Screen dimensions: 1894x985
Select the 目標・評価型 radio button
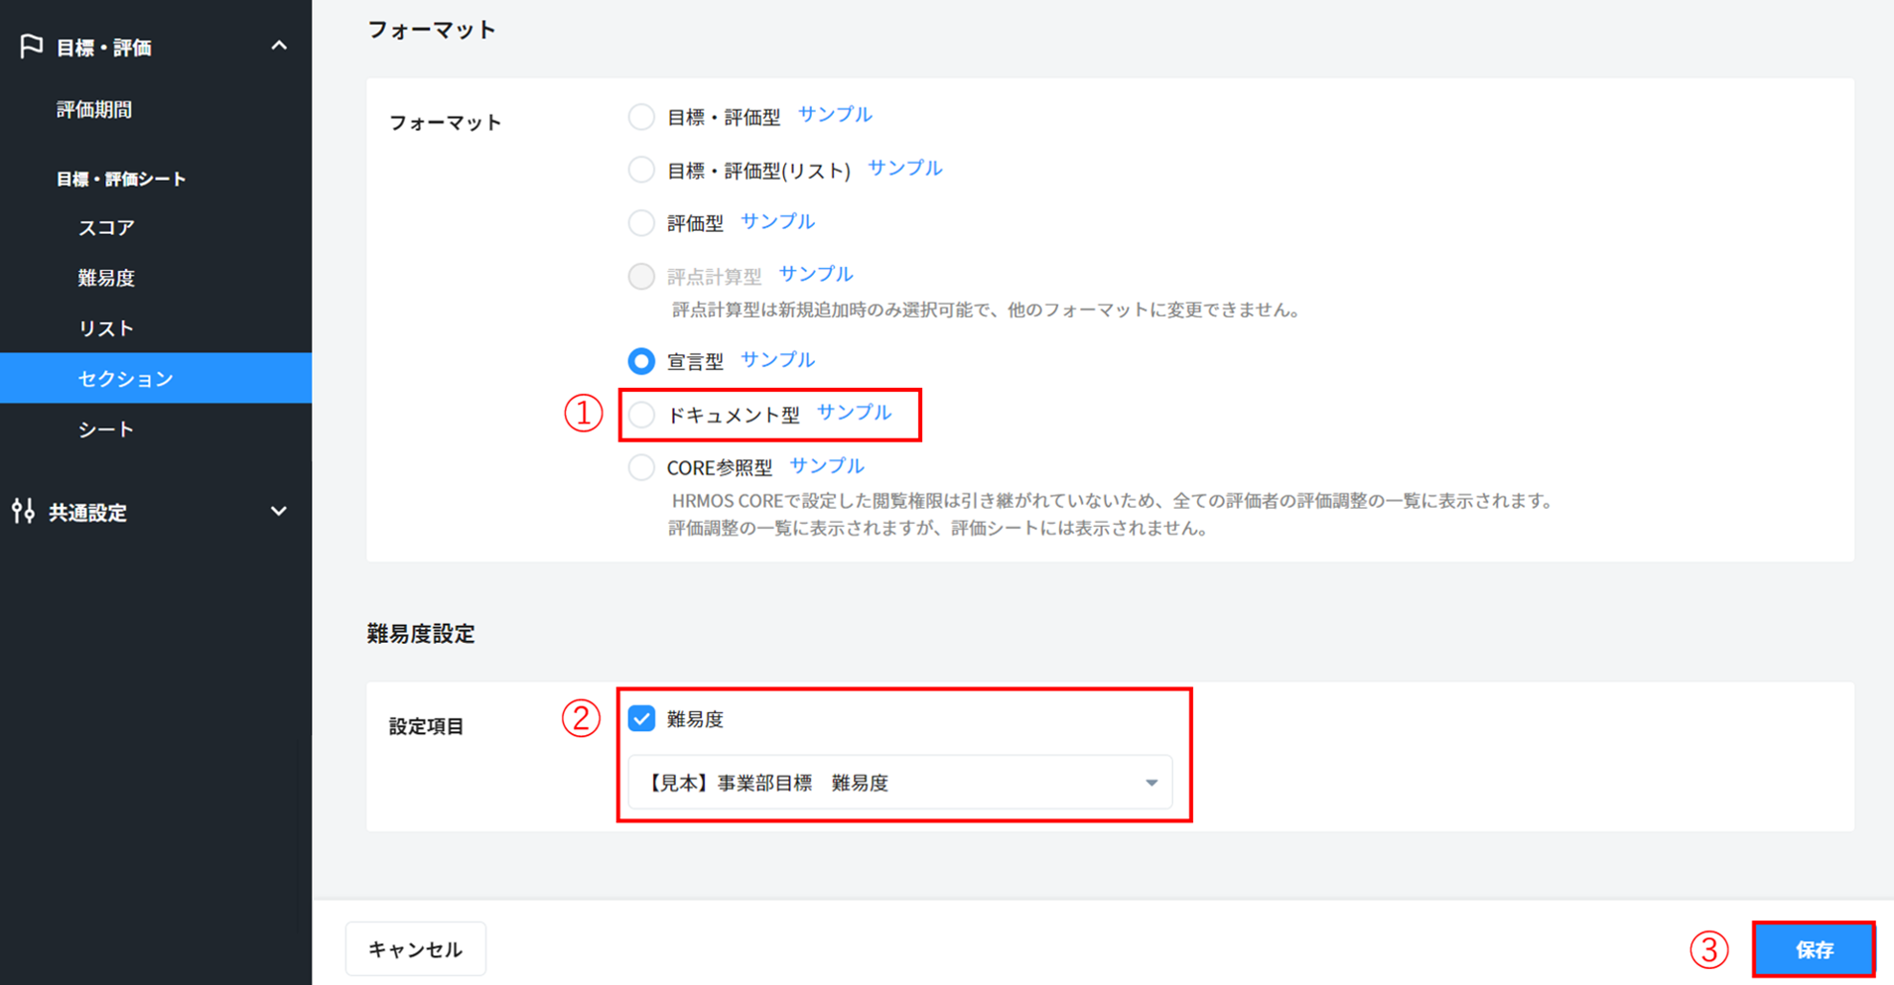pyautogui.click(x=642, y=117)
